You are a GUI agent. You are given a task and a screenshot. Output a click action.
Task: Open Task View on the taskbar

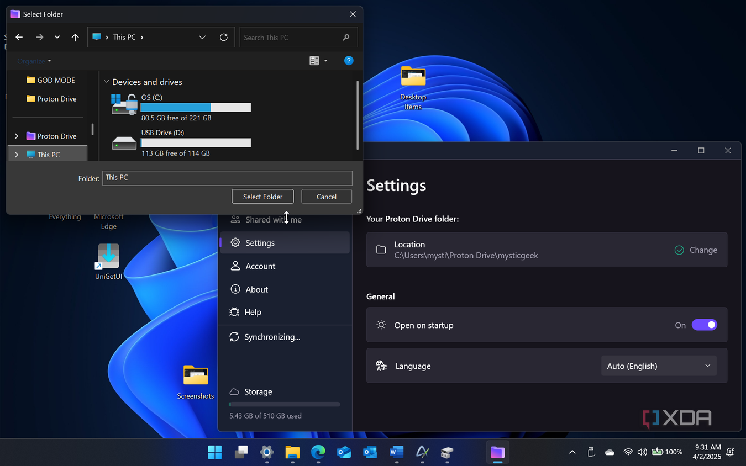[x=241, y=452]
